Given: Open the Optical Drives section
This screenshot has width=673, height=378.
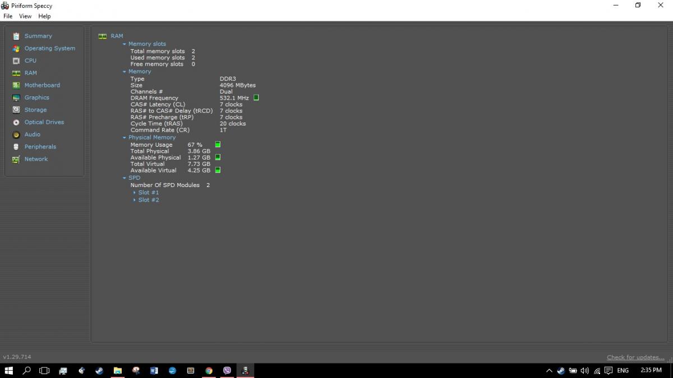Looking at the screenshot, I should [x=44, y=122].
